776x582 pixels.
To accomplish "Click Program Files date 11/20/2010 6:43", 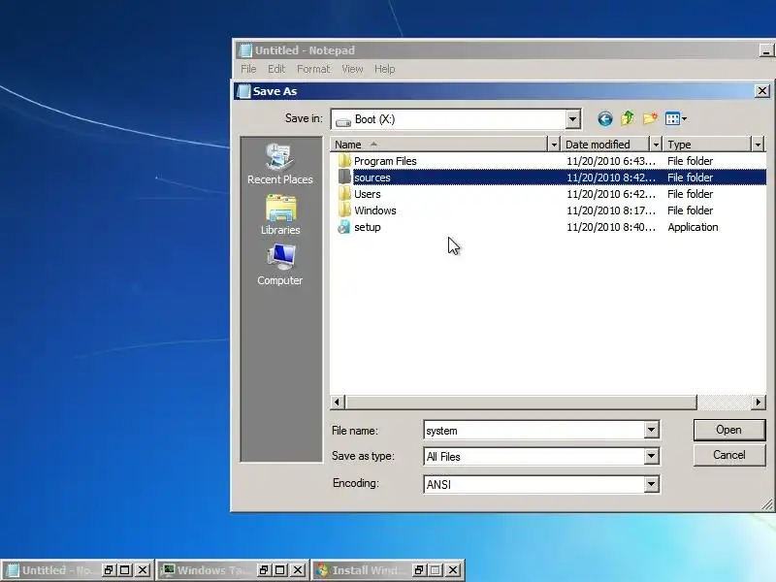I will coord(611,161).
